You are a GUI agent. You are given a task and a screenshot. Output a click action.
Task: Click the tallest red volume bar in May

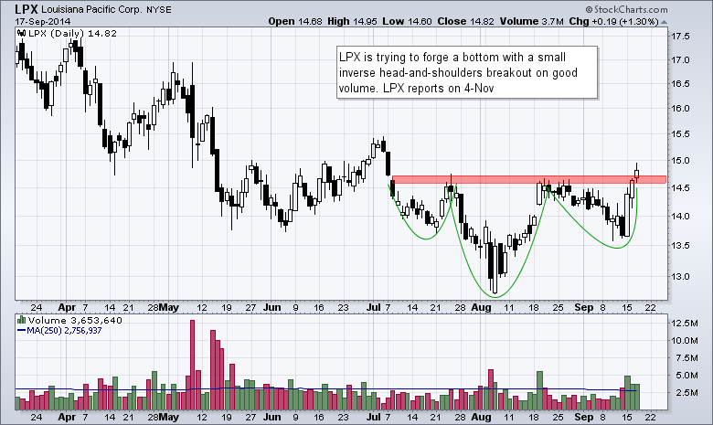(192, 365)
